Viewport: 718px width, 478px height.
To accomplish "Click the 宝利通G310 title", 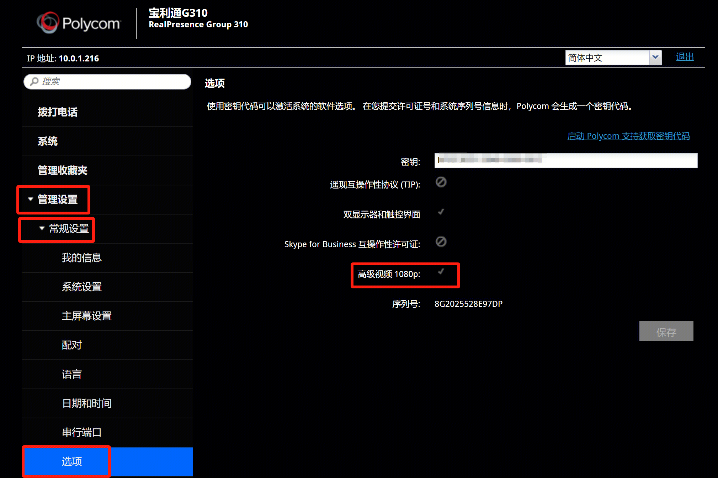I will (178, 13).
